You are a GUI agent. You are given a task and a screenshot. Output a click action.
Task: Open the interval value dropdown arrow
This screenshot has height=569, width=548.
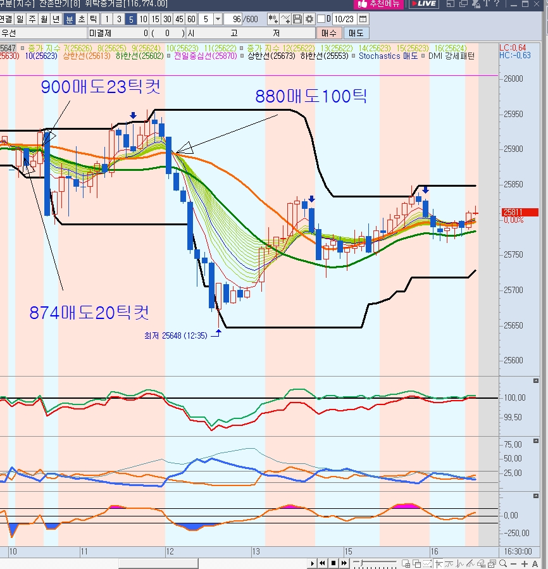pyautogui.click(x=218, y=19)
